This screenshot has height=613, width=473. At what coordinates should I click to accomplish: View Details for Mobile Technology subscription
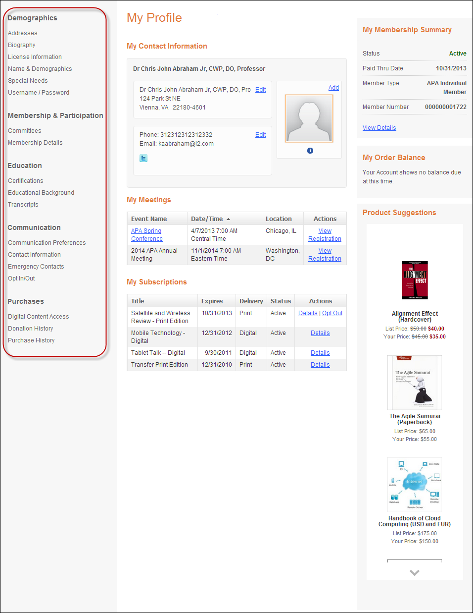(x=320, y=333)
